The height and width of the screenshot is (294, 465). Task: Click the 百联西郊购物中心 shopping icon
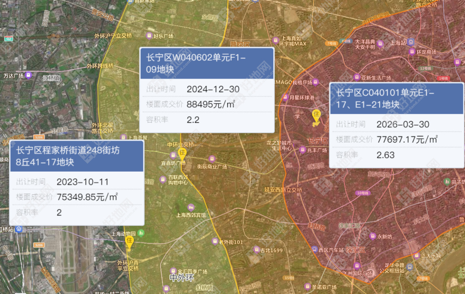[x=163, y=179]
